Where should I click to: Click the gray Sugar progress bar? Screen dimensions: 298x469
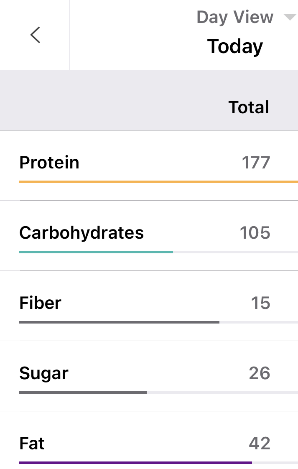83,393
